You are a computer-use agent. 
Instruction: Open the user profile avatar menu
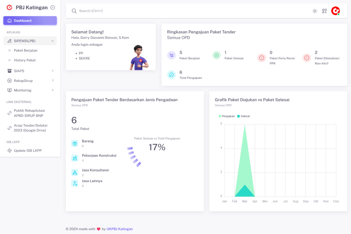pyautogui.click(x=335, y=11)
